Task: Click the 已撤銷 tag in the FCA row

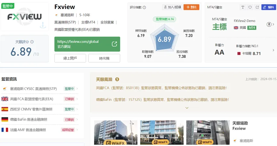Action: (69, 99)
